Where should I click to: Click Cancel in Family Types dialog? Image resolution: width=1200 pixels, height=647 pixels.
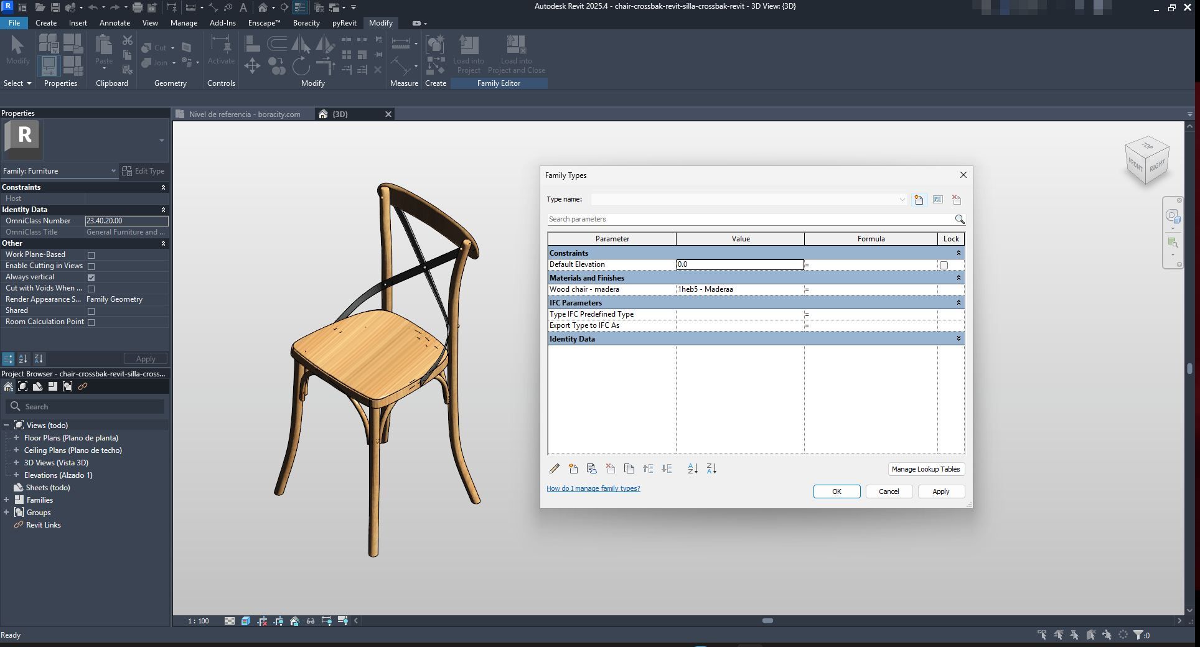pos(889,491)
